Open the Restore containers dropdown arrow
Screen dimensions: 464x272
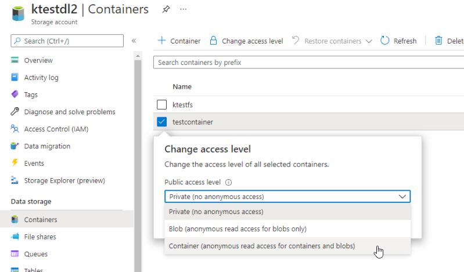pos(368,41)
